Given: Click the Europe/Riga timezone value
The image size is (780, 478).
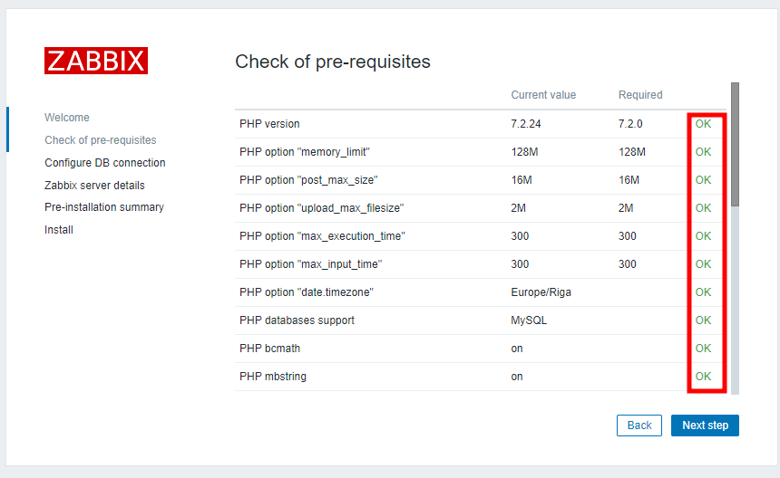Looking at the screenshot, I should tap(541, 292).
